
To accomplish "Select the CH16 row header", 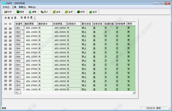I will [19, 89].
